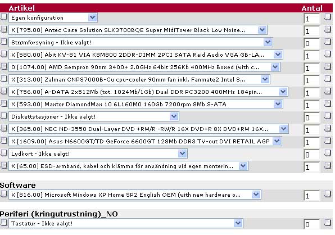Open the Microsoft Windows XP Home dropdown
Screen dimensions: 335x235
[x=135, y=195]
